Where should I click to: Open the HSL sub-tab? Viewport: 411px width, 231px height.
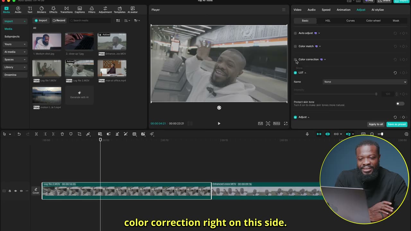tap(328, 21)
